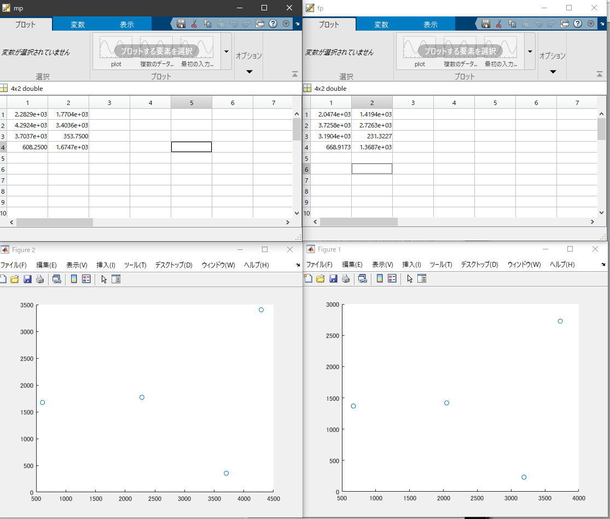The width and height of the screenshot is (610, 519).
Task: Switch to 変数 tab in fp window
Action: coord(381,25)
